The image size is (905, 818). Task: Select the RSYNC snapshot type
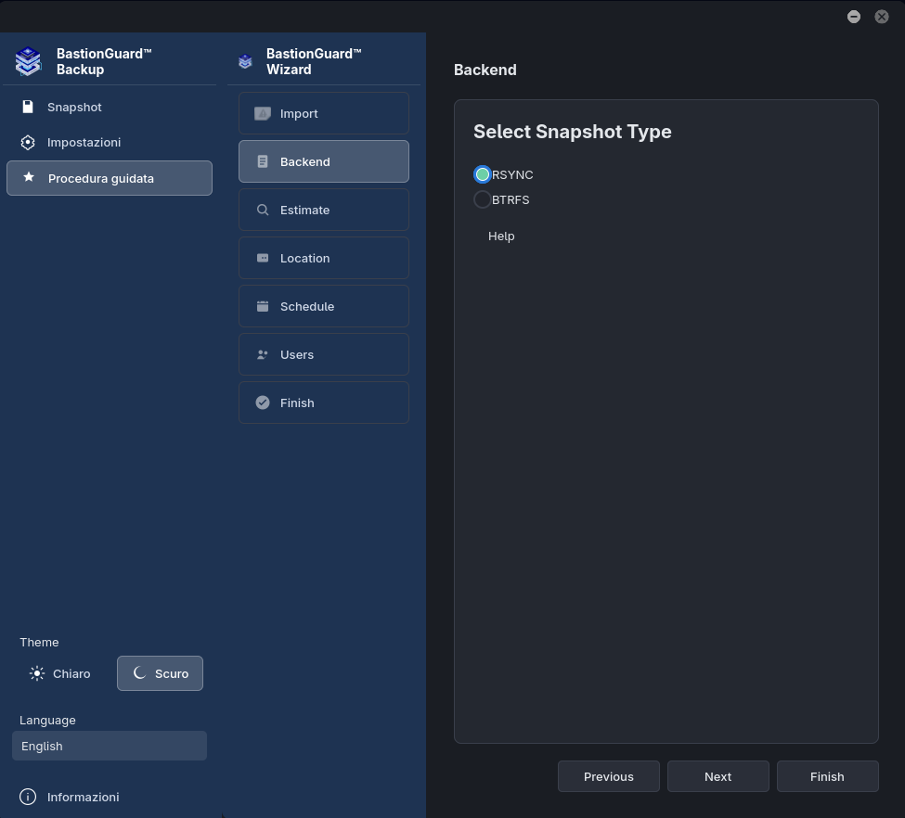(482, 174)
